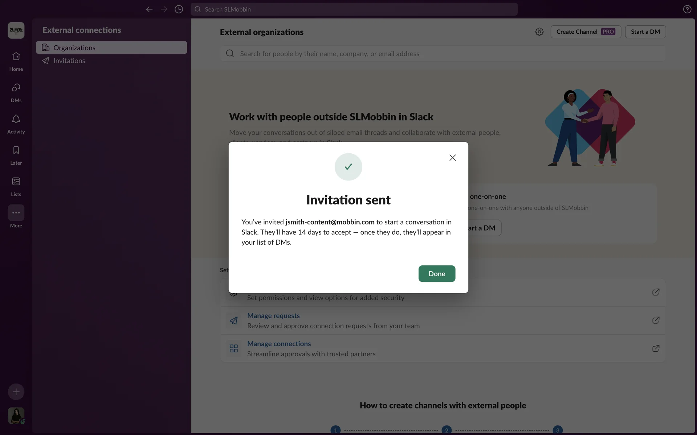The height and width of the screenshot is (435, 697).
Task: Open the user profile avatar menu
Action: point(16,415)
